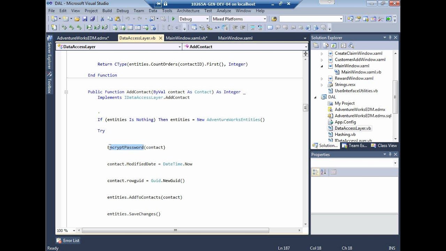This screenshot has height=251, width=446.
Task: Click the Navigate Backward icon
Action: pyautogui.click(x=152, y=19)
